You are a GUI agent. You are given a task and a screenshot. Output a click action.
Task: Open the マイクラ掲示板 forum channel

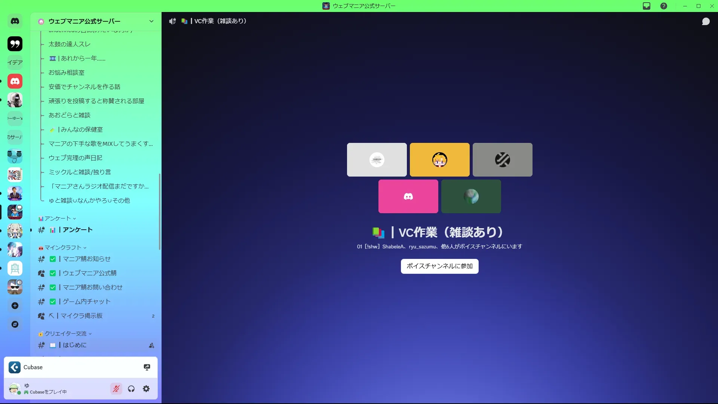pyautogui.click(x=81, y=316)
